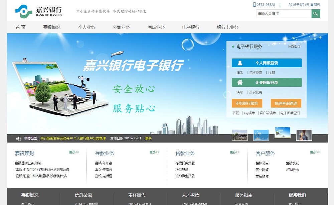The height and width of the screenshot is (205, 334).
Task: Click 更多>> in the 贷款业务 section
Action: pyautogui.click(x=235, y=152)
